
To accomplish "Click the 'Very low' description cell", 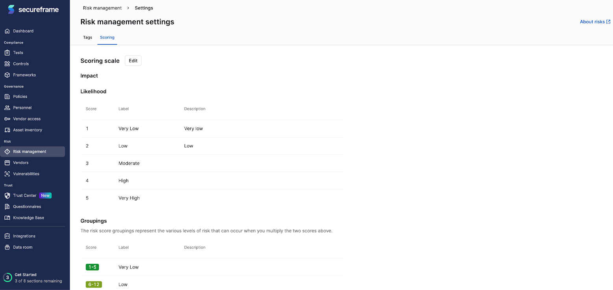I will (194, 129).
